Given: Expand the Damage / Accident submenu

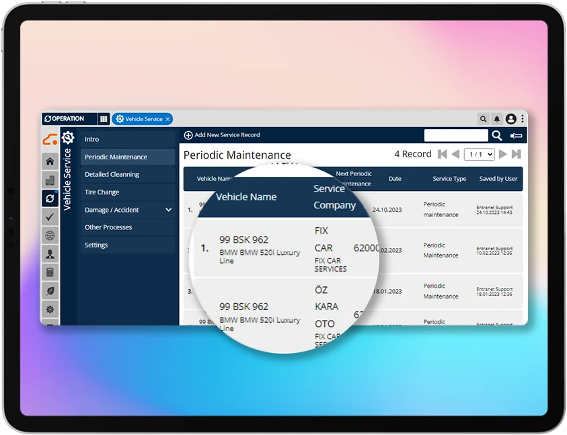Looking at the screenshot, I should [168, 210].
